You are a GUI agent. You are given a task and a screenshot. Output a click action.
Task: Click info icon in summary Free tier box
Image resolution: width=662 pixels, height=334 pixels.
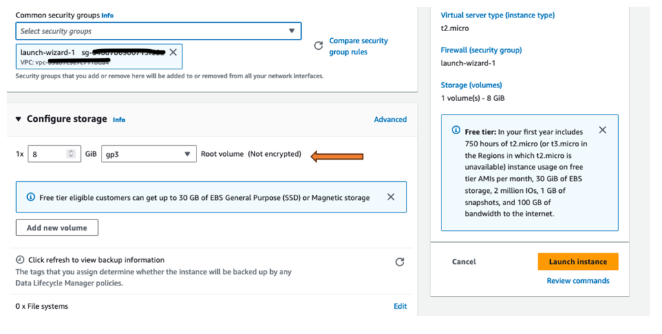point(456,130)
